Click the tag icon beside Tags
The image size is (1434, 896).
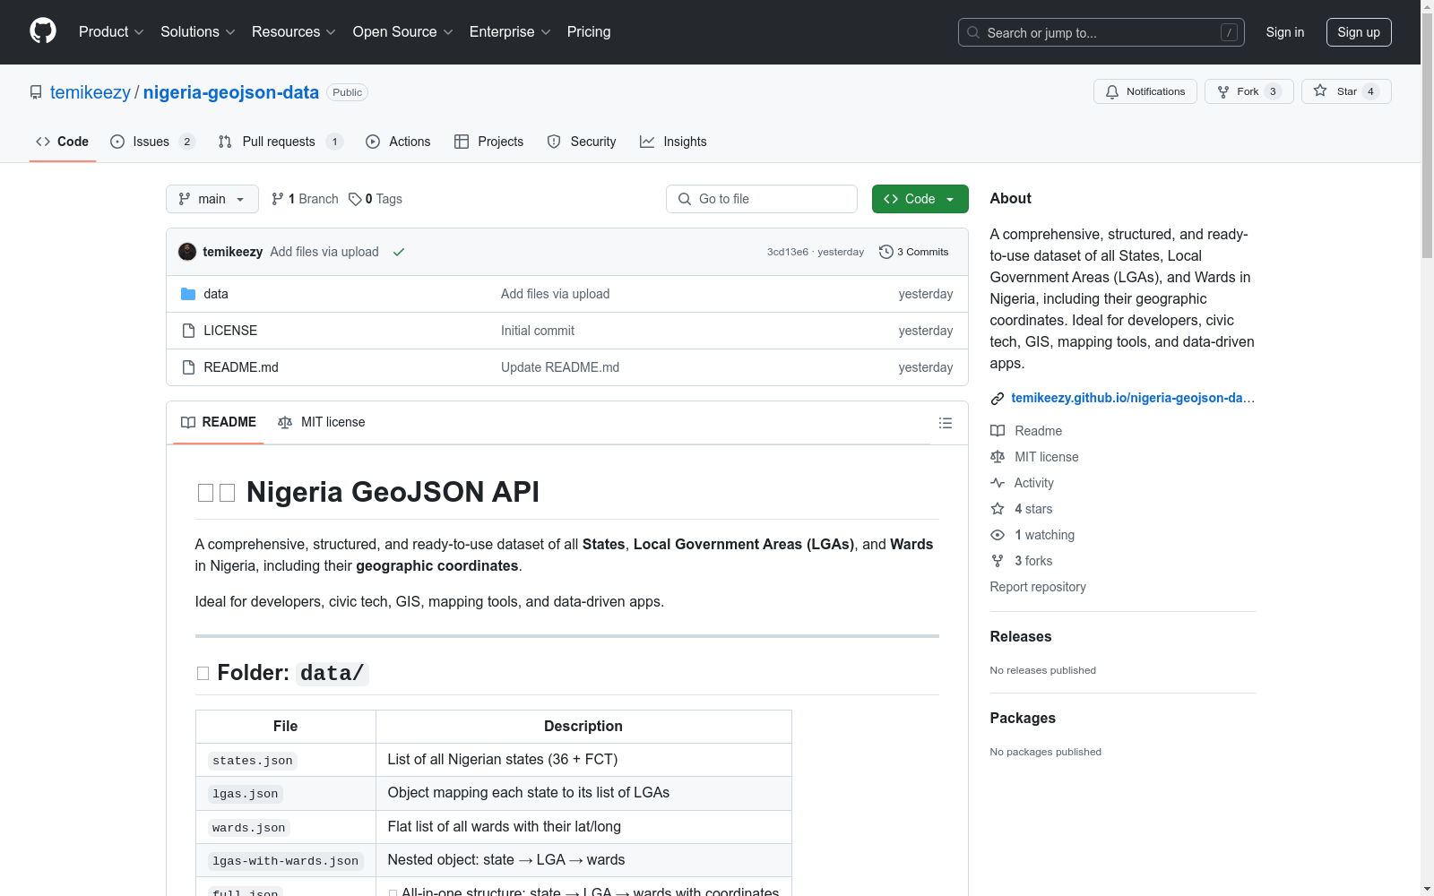pyautogui.click(x=355, y=199)
